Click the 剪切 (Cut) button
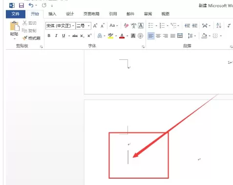This screenshot has width=233, height=185. pos(29,23)
